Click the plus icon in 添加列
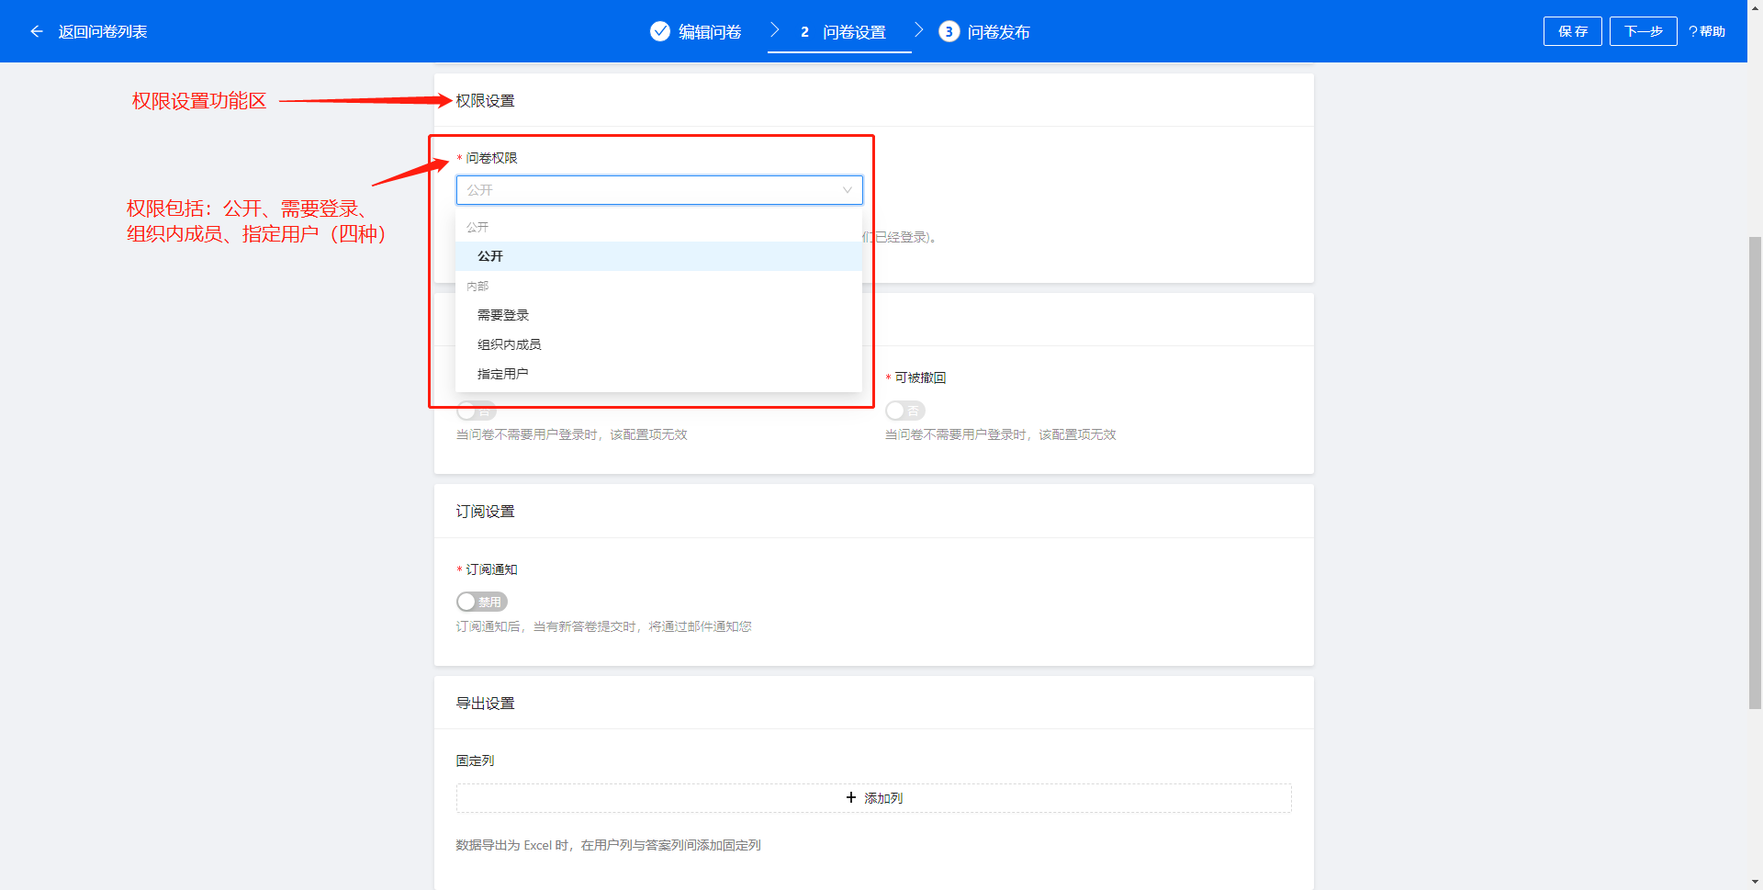 coord(851,798)
